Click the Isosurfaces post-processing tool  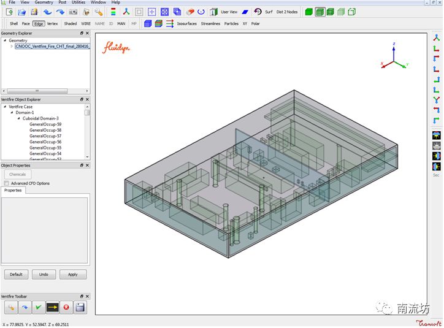[188, 24]
